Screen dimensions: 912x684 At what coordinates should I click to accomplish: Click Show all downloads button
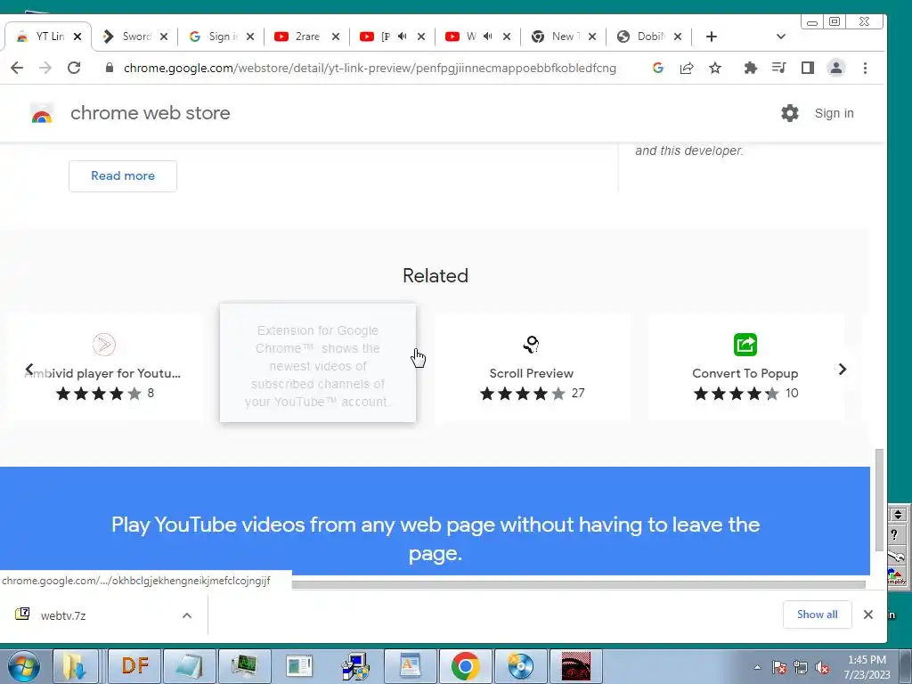click(818, 615)
